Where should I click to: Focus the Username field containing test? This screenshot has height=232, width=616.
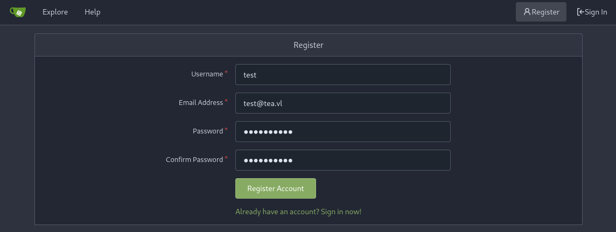pyautogui.click(x=342, y=75)
